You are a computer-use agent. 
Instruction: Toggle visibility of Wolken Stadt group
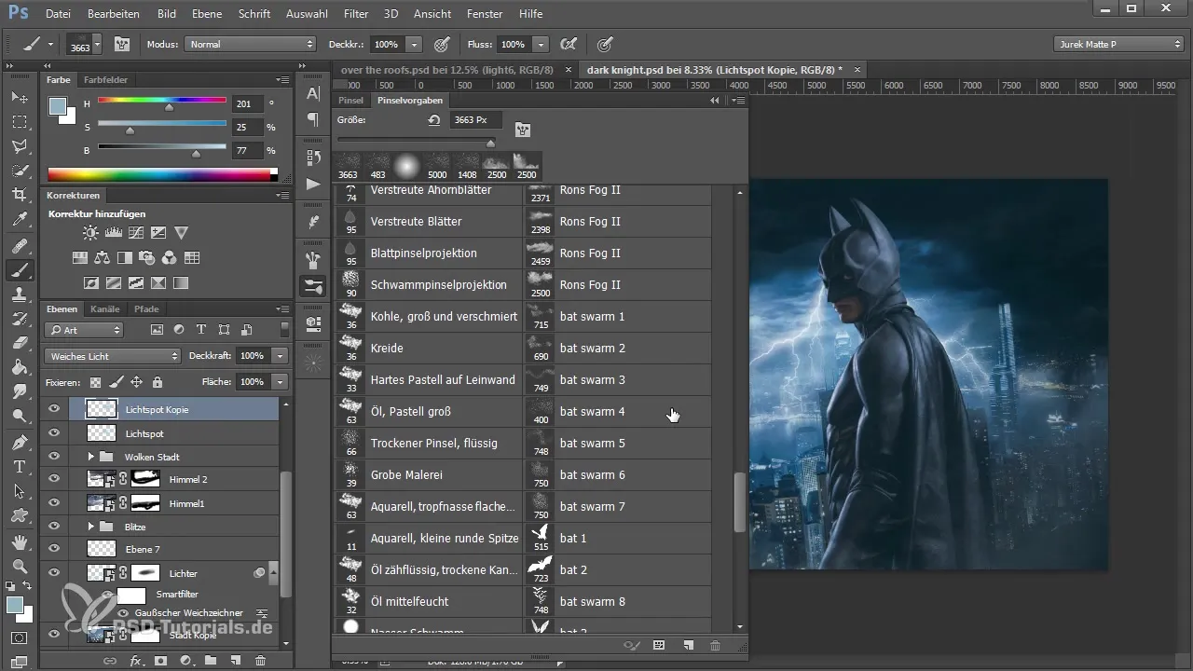point(54,457)
